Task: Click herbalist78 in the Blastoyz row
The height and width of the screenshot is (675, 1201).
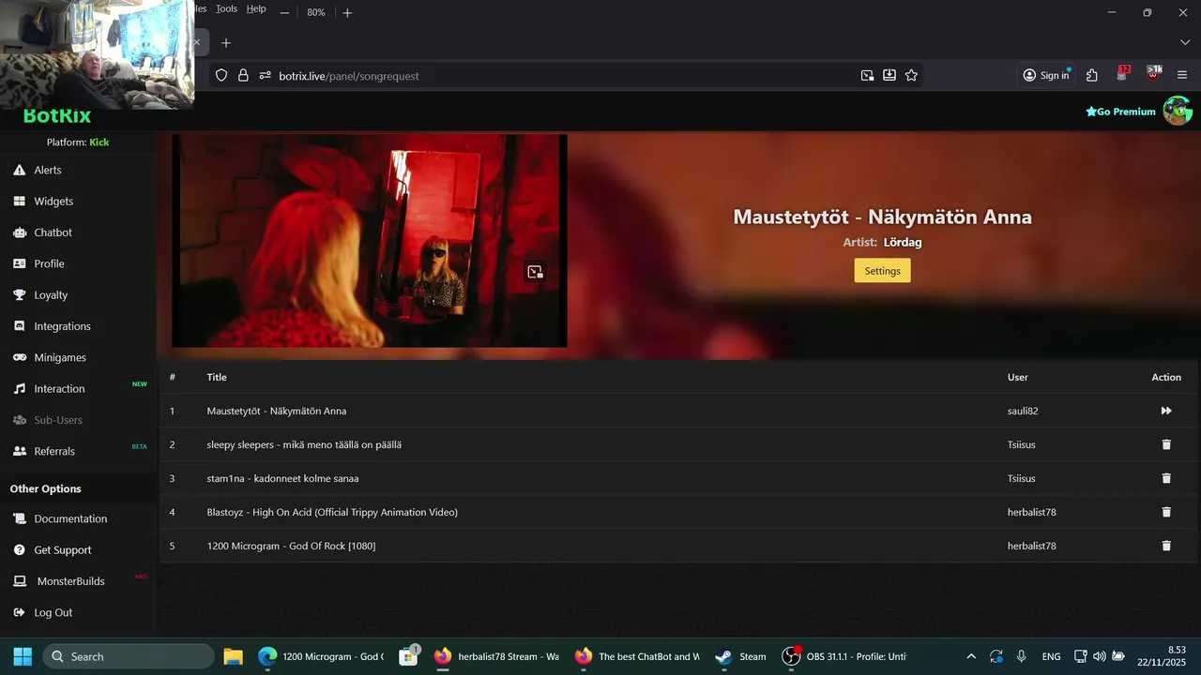Action: pos(1032,512)
